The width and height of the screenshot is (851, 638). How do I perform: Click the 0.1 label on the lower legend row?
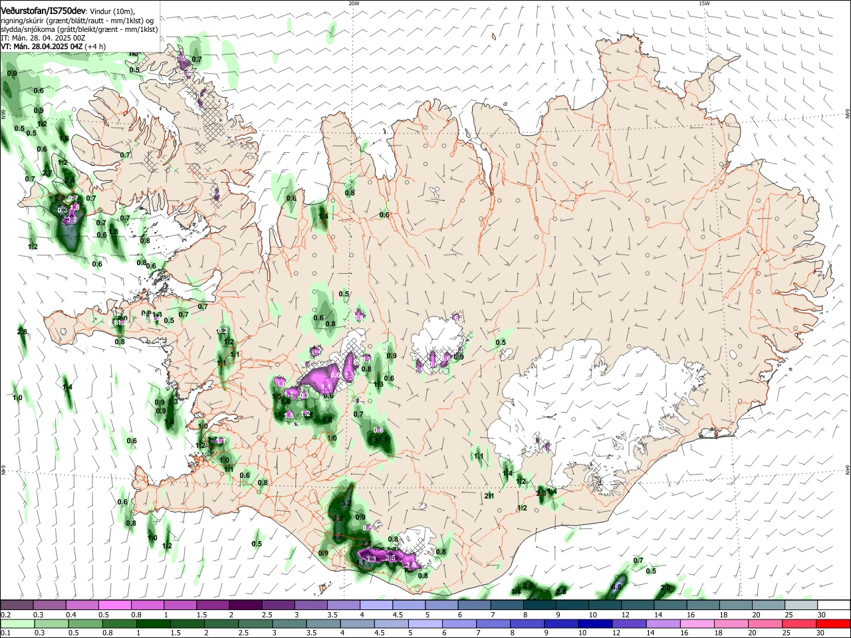[5, 633]
